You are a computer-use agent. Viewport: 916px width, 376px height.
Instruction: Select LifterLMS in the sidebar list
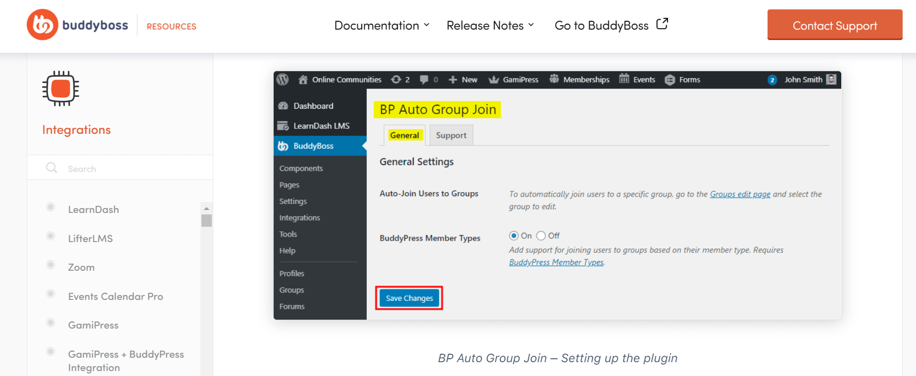click(91, 239)
